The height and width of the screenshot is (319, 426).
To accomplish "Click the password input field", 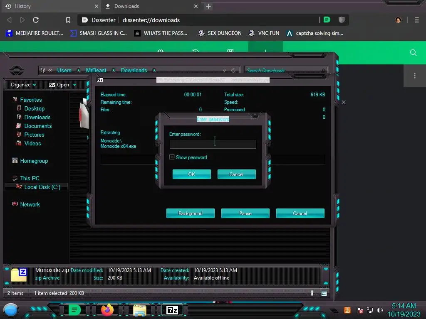I will pyautogui.click(x=213, y=144).
